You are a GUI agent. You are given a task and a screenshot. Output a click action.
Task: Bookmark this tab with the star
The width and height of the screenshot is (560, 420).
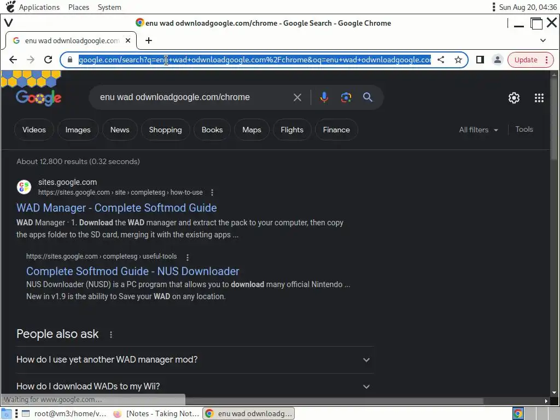click(458, 60)
